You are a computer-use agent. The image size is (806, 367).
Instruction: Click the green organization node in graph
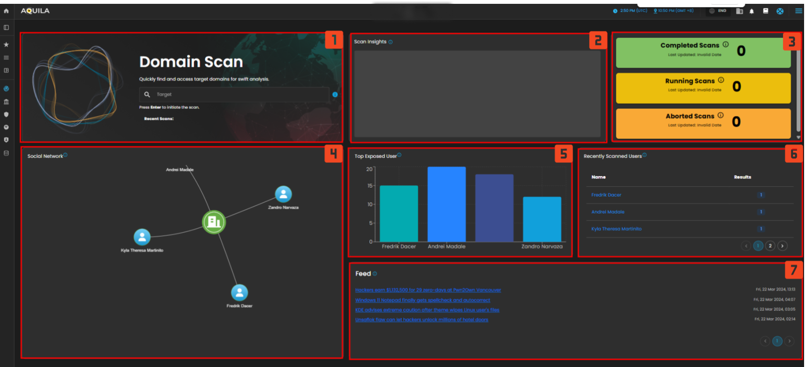214,222
